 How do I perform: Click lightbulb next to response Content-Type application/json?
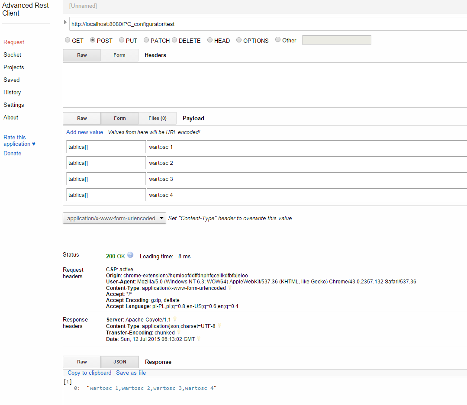tap(219, 326)
